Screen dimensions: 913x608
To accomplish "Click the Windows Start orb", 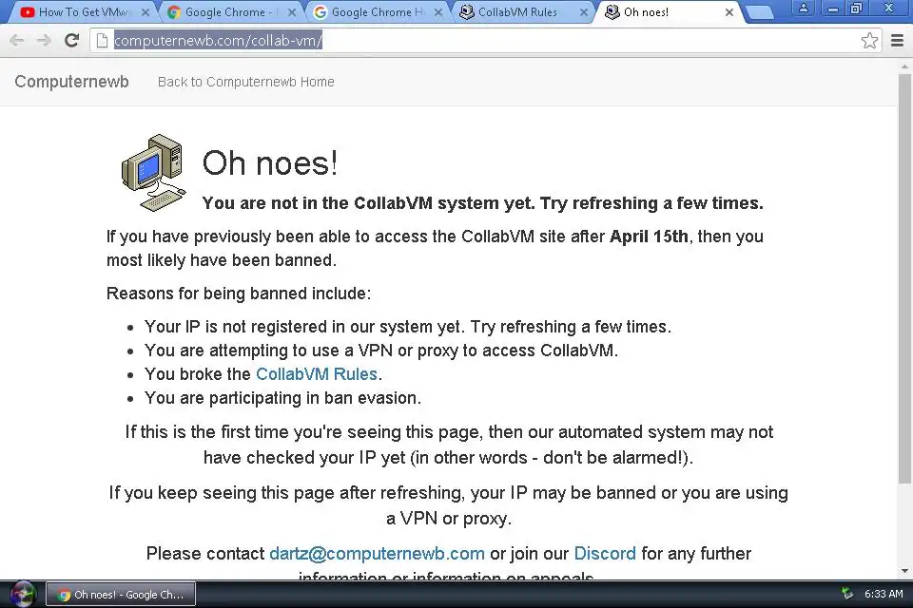I will 23,594.
